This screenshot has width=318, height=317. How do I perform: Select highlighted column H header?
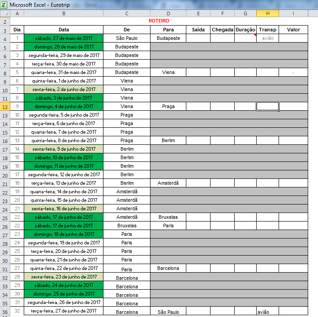tap(268, 13)
